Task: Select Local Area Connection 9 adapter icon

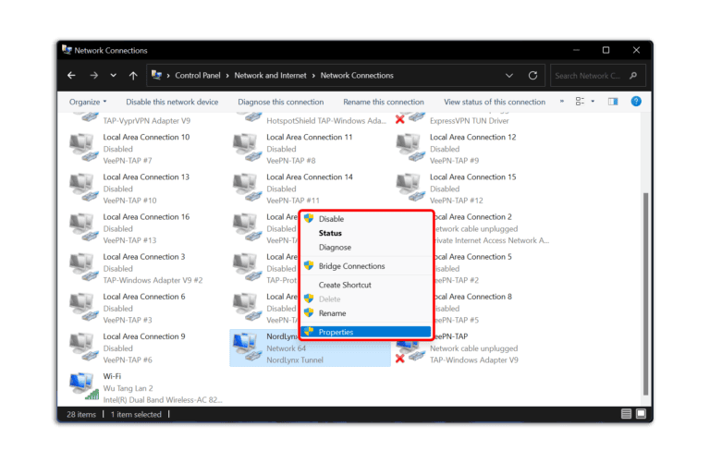Action: [x=84, y=347]
